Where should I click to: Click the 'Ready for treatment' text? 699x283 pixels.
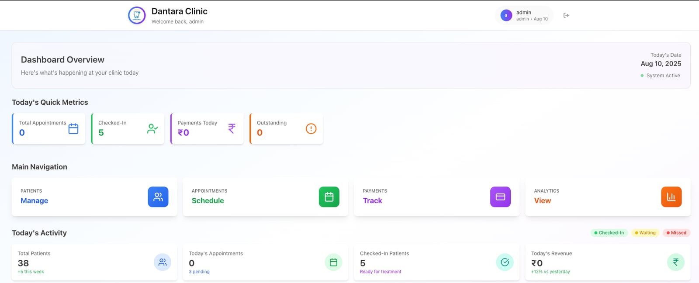pos(381,272)
